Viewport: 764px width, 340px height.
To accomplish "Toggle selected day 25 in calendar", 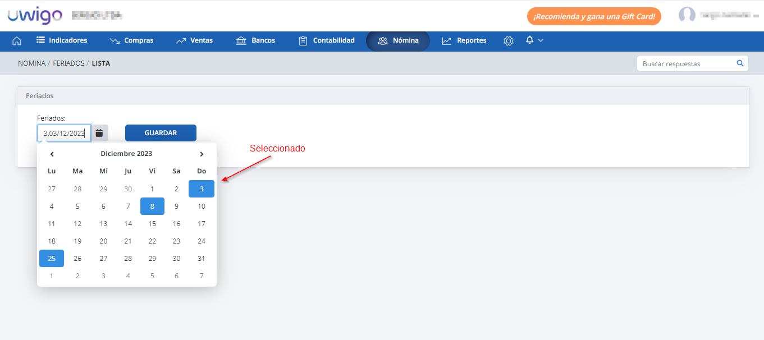I will [52, 259].
